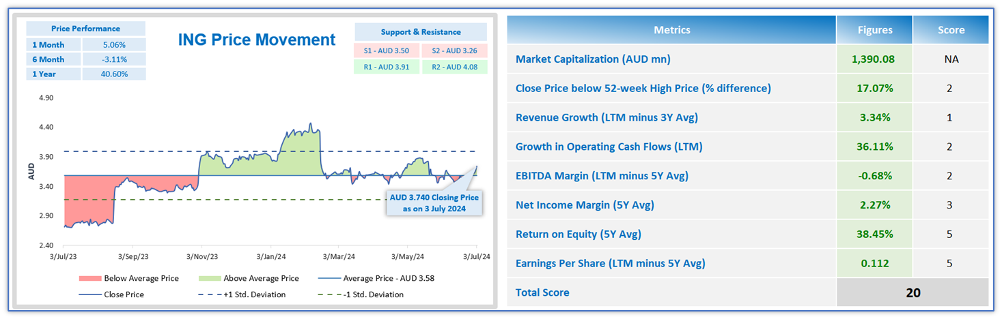Click the Revenue Growth (LTM minus 3Y Avg) label

click(607, 117)
